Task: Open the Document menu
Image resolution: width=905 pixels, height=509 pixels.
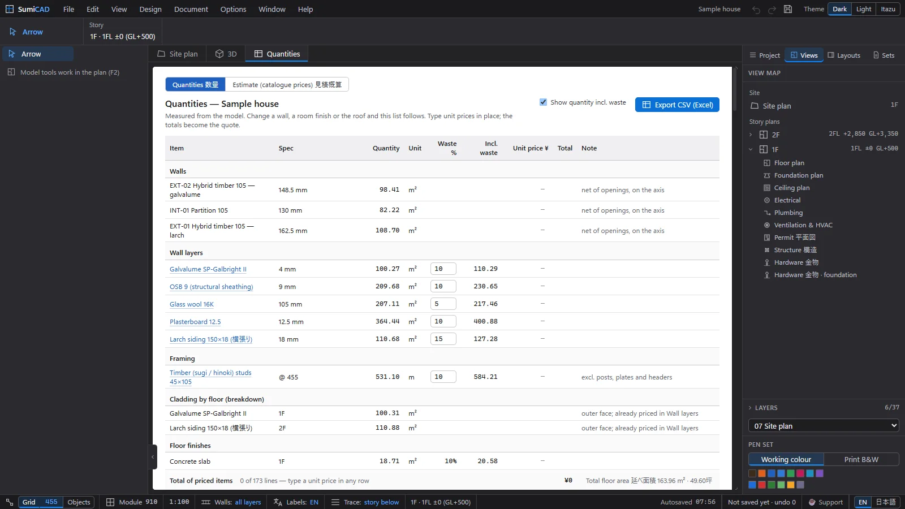Action: 191,9
